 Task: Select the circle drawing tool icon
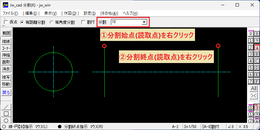(x=6, y=120)
